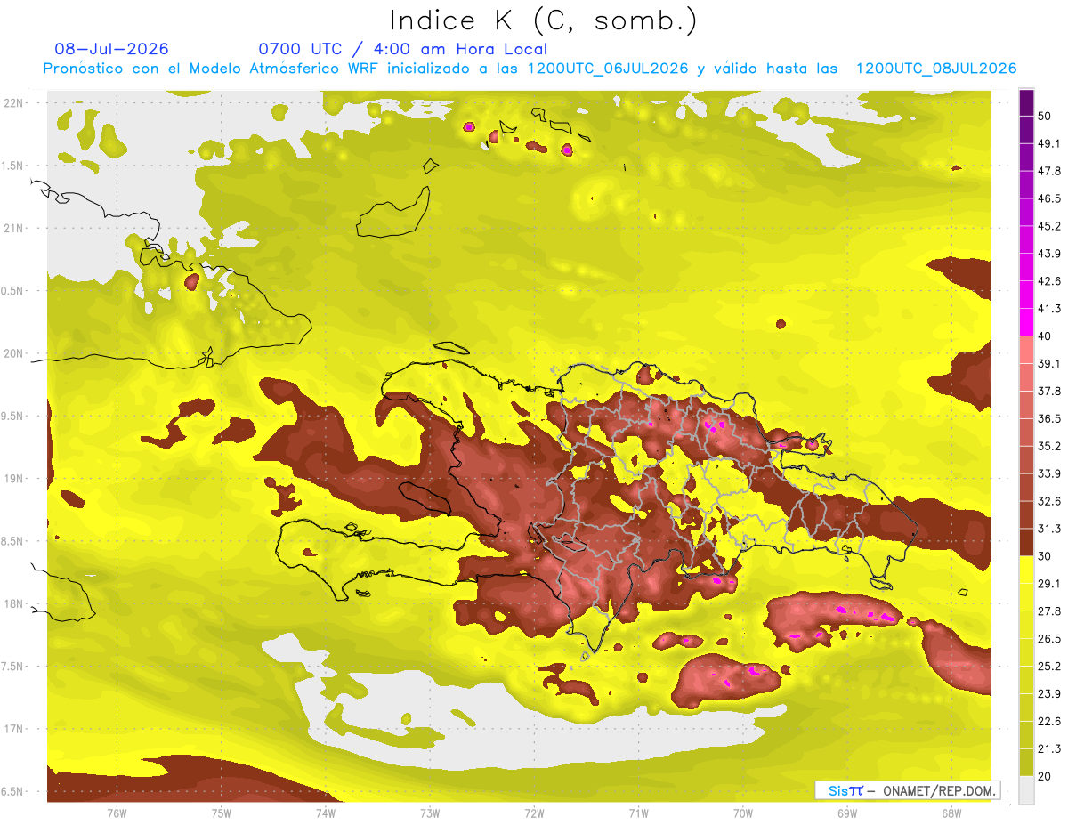Select the legend value 39.1
This screenshot has width=1068, height=825.
tap(1048, 363)
